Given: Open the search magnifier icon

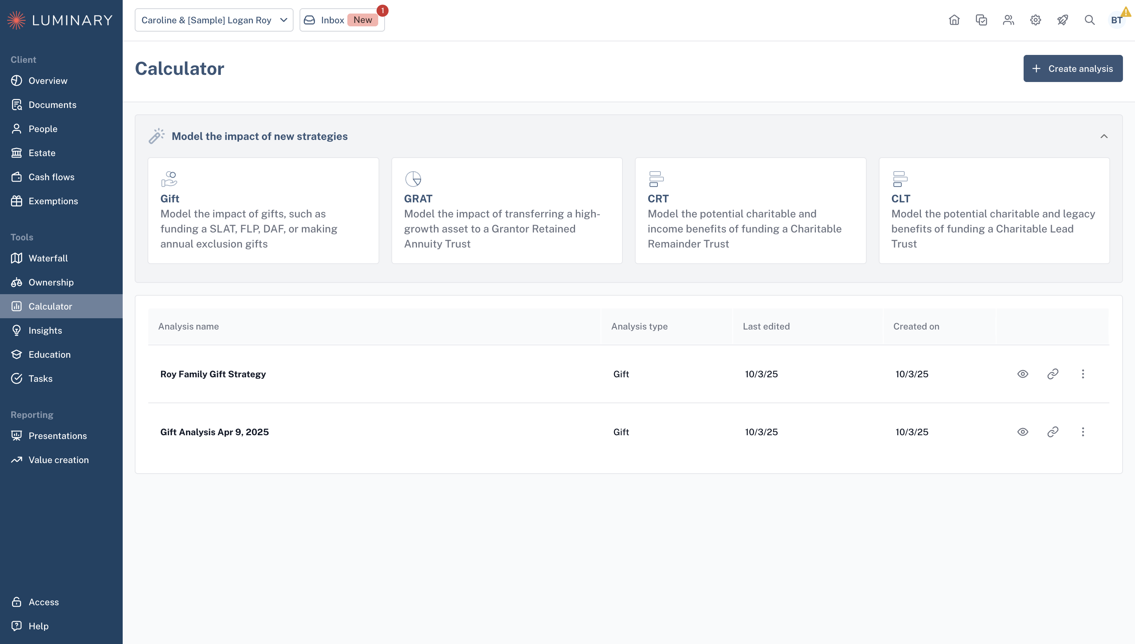Looking at the screenshot, I should click(x=1089, y=20).
